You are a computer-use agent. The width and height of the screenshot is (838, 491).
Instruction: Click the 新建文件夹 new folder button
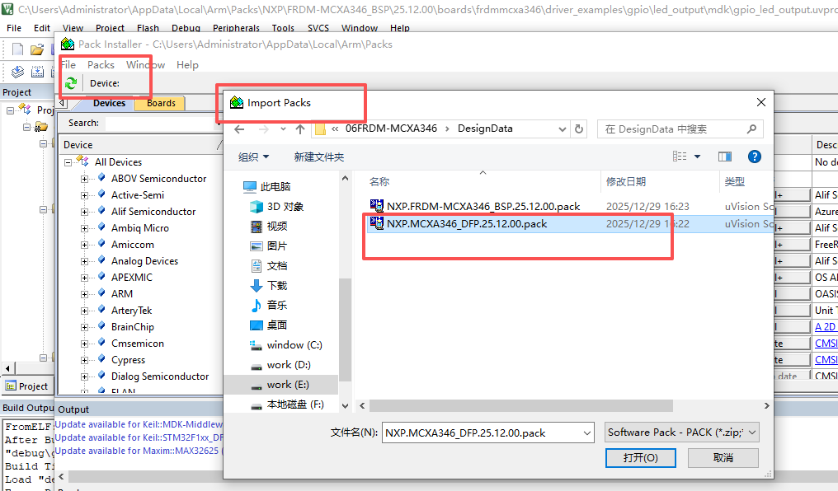pos(318,157)
